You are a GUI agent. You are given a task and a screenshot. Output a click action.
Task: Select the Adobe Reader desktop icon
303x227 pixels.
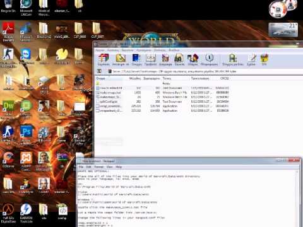coord(8,32)
